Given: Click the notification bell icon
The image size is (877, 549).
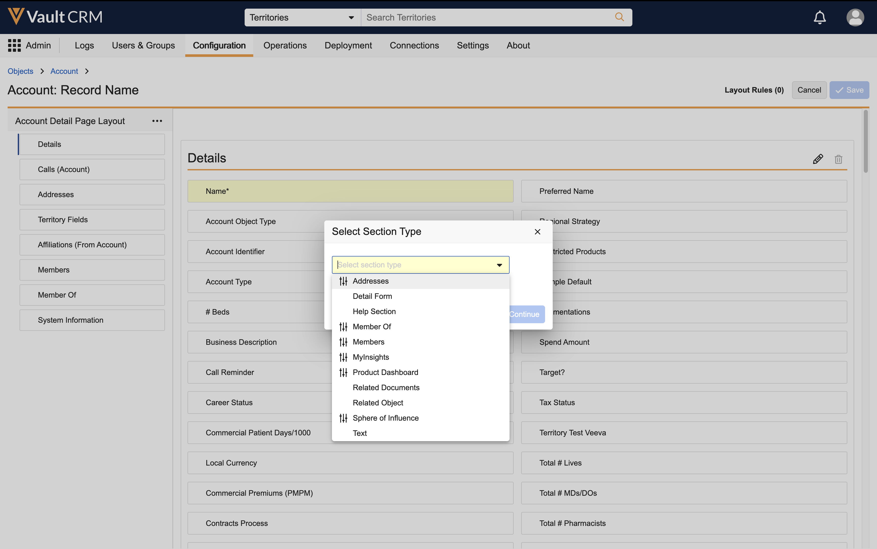Looking at the screenshot, I should point(819,18).
